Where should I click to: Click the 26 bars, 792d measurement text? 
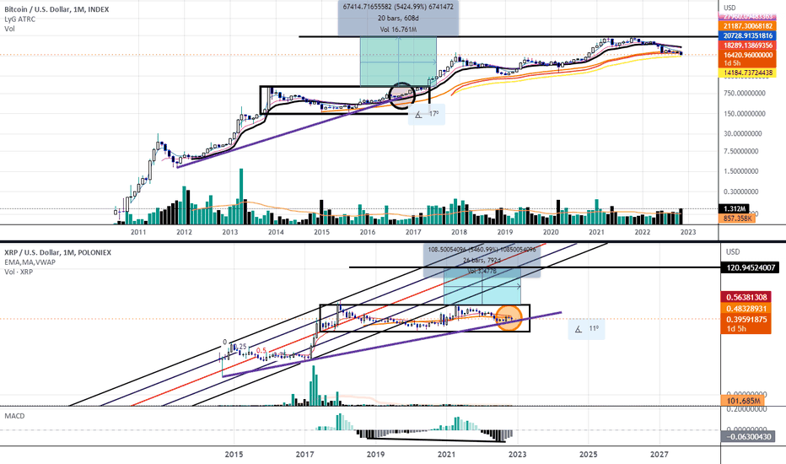(482, 260)
